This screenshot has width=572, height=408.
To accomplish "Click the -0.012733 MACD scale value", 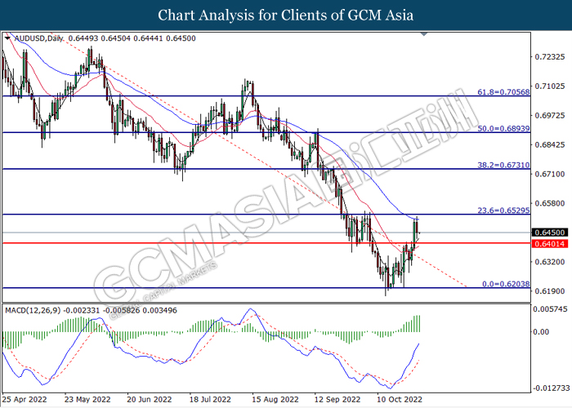I will (x=551, y=388).
